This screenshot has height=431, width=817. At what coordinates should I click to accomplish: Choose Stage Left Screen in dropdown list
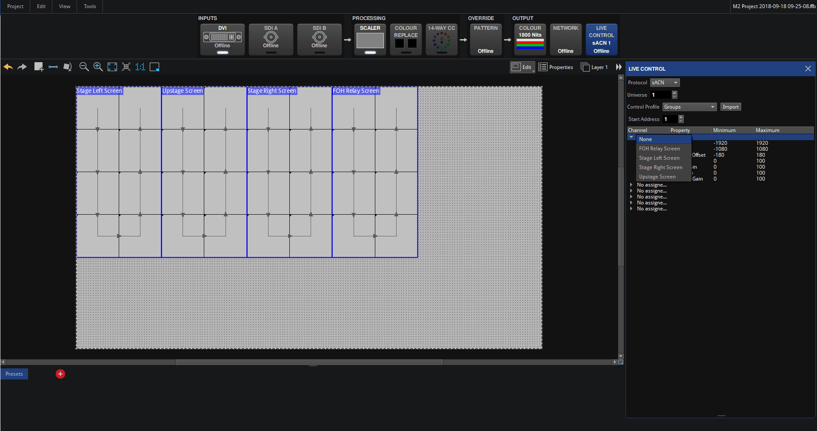664,158
